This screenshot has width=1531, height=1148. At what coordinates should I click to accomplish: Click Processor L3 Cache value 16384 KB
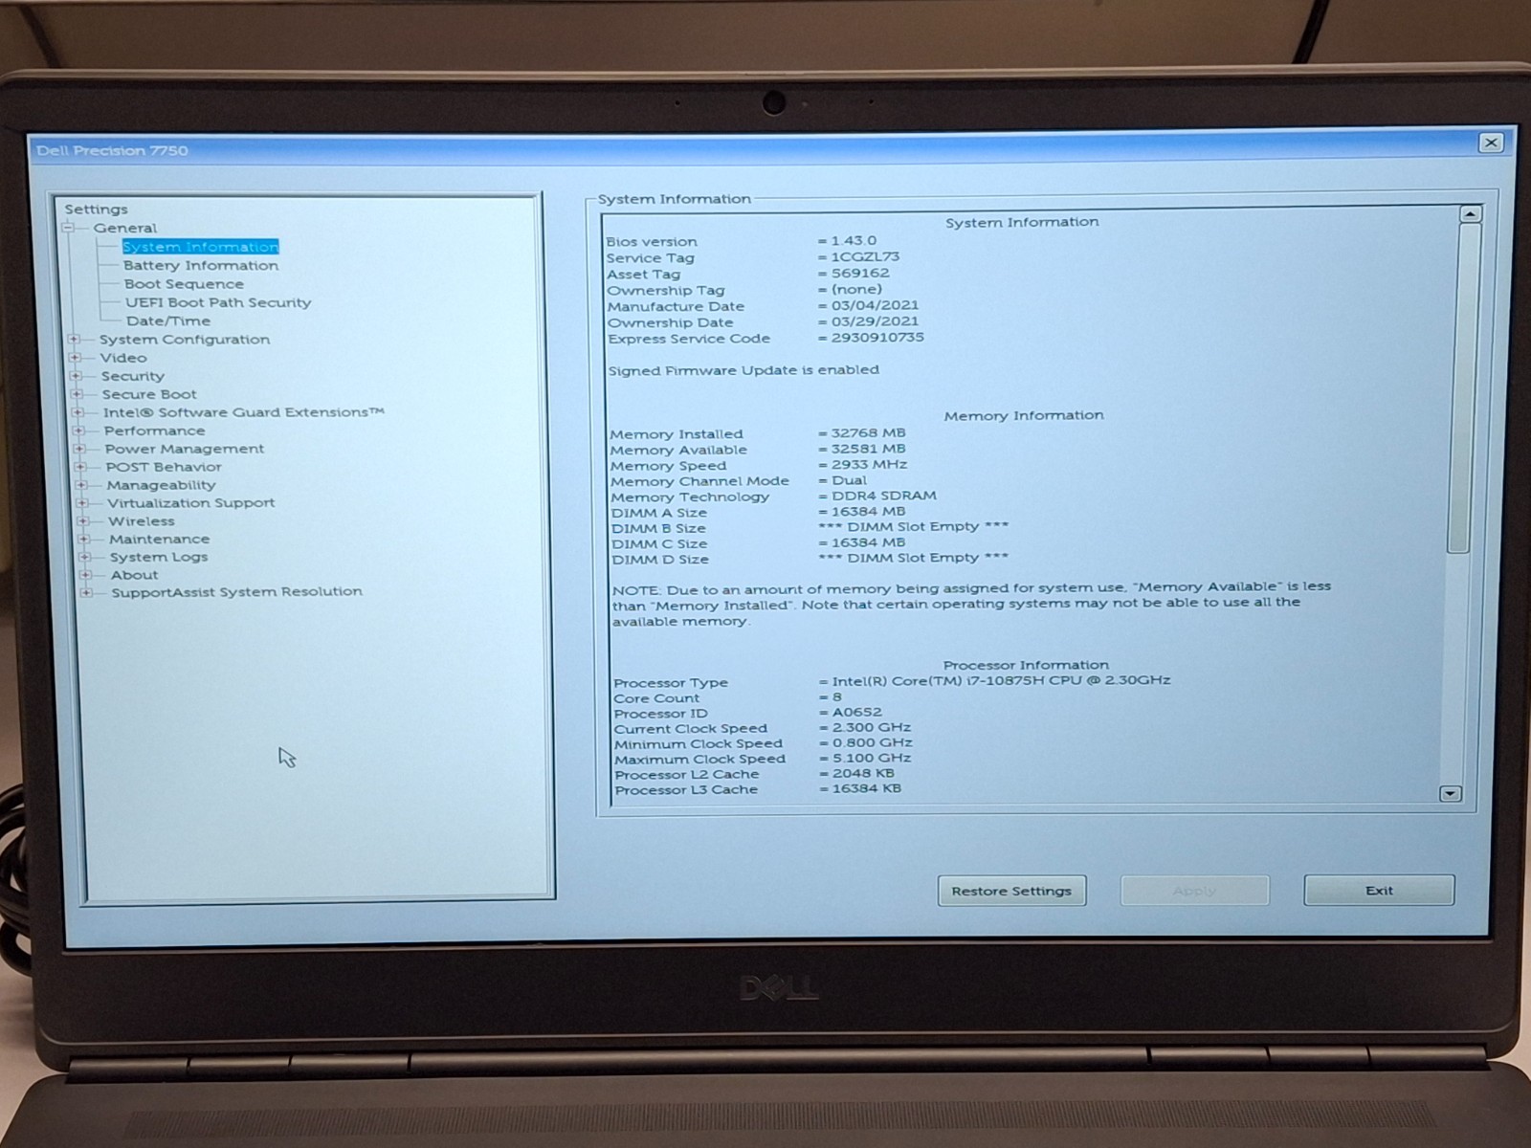click(x=867, y=789)
